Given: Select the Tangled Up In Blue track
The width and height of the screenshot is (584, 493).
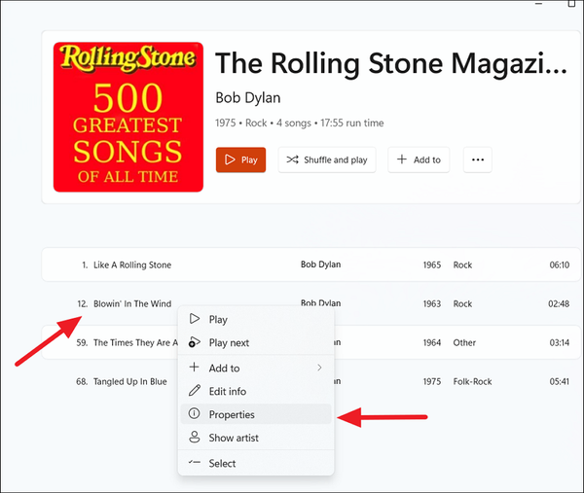Looking at the screenshot, I should (x=129, y=381).
